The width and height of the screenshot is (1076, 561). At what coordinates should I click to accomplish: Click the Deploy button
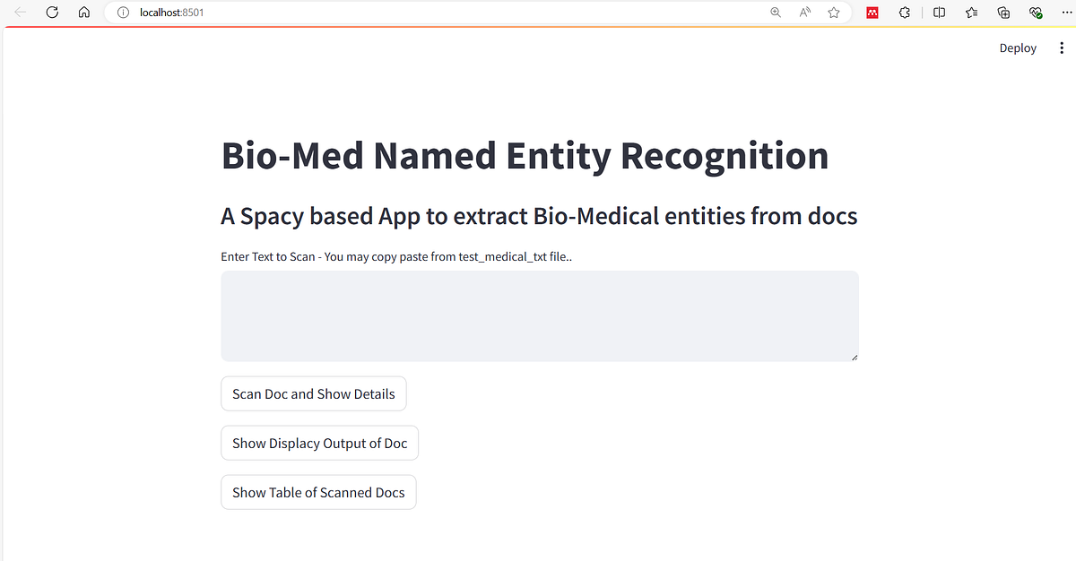pyautogui.click(x=1018, y=48)
